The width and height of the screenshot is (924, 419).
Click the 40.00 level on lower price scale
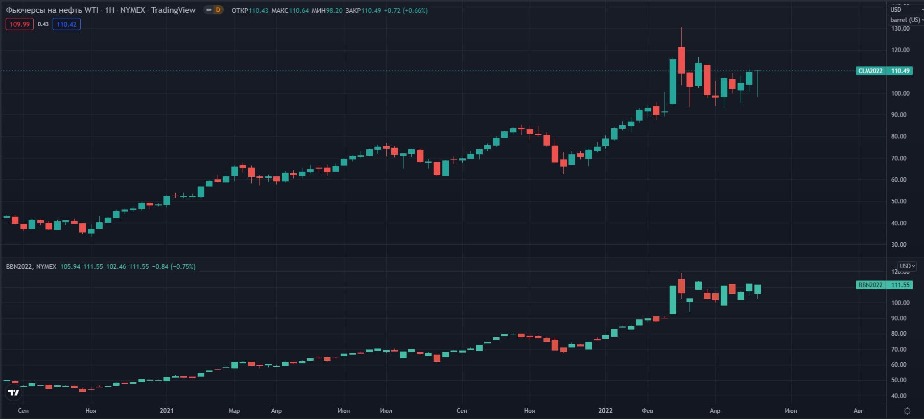pos(899,396)
